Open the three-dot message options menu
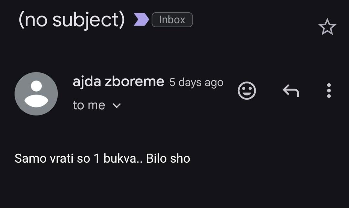The height and width of the screenshot is (208, 349). [x=329, y=91]
